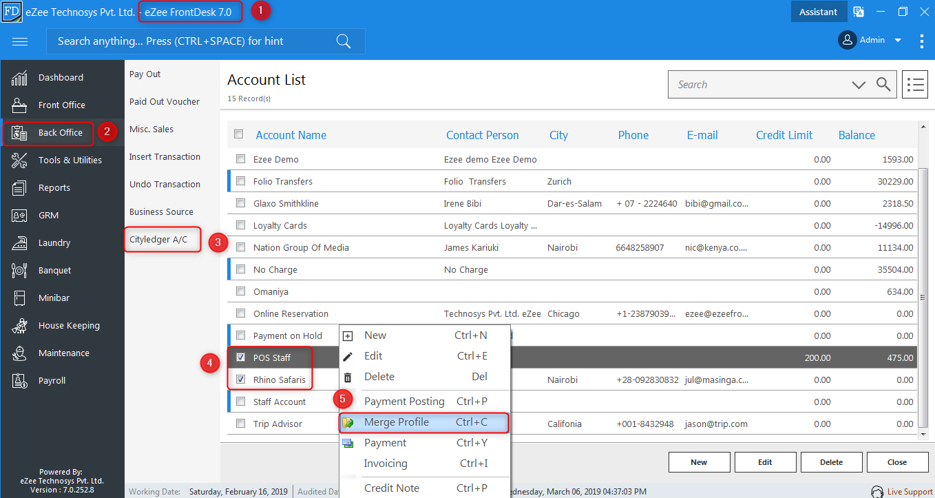
Task: Click the House Keeping icon
Action: [x=19, y=326]
